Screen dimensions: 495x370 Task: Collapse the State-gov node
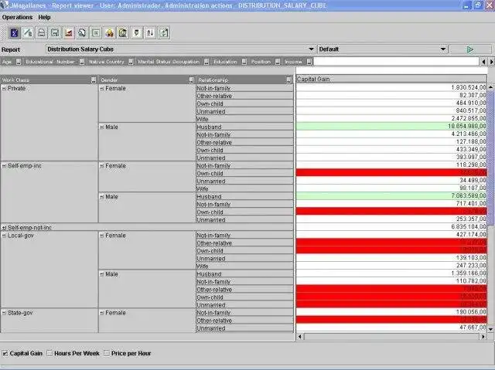[x=4, y=313]
